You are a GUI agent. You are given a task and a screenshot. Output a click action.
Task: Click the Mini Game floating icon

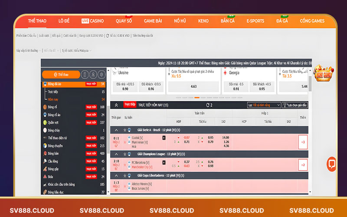pos(324,73)
